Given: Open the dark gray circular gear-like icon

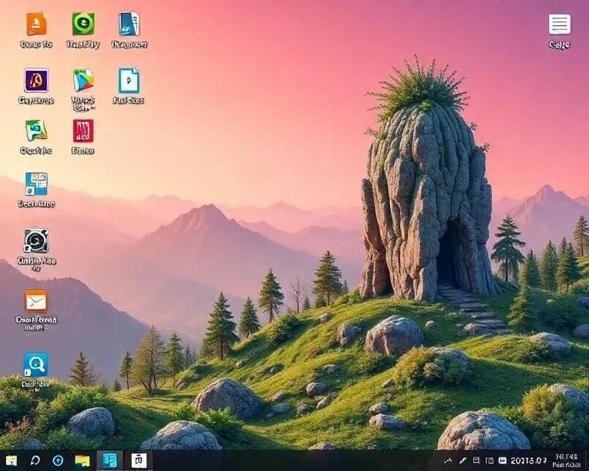Looking at the screenshot, I should click(x=36, y=241).
